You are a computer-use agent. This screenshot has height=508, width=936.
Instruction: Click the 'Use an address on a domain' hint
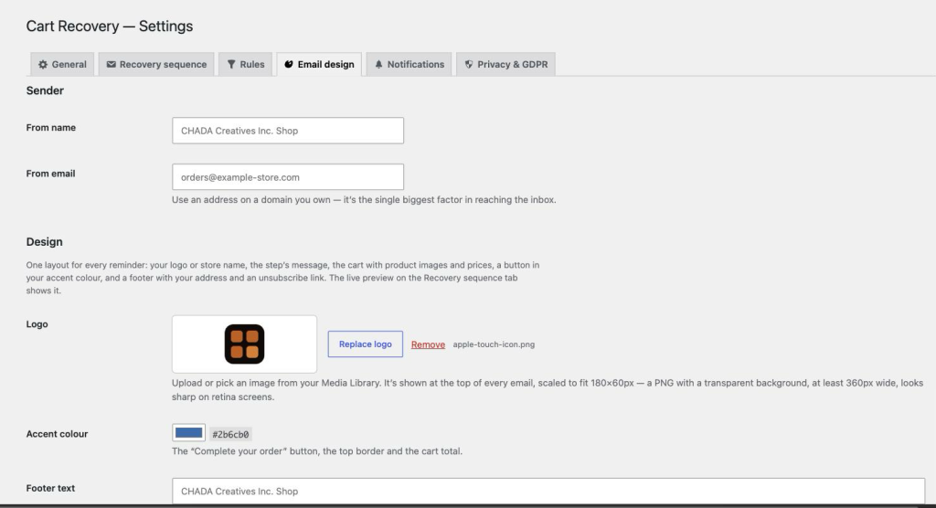364,200
